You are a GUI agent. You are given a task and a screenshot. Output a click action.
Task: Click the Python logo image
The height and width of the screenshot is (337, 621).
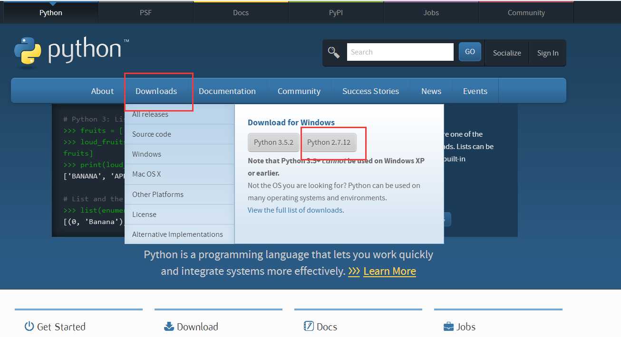pyautogui.click(x=71, y=51)
